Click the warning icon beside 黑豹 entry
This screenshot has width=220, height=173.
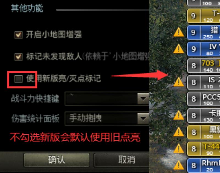pos(178,132)
